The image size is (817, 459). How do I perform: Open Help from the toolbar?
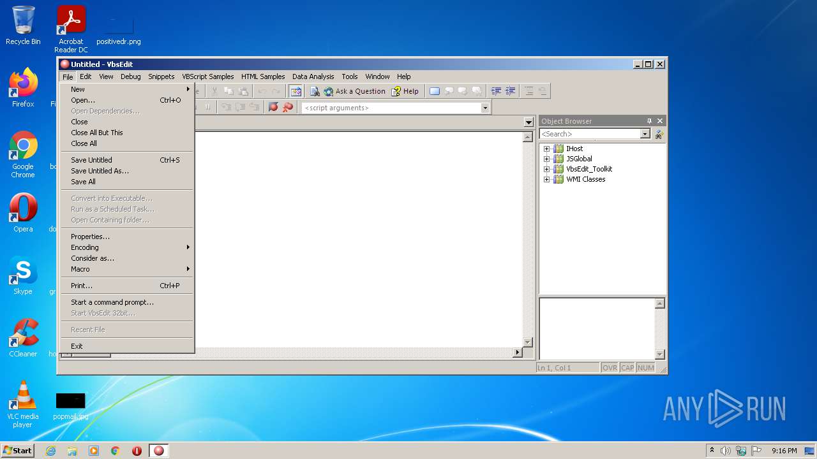[405, 91]
